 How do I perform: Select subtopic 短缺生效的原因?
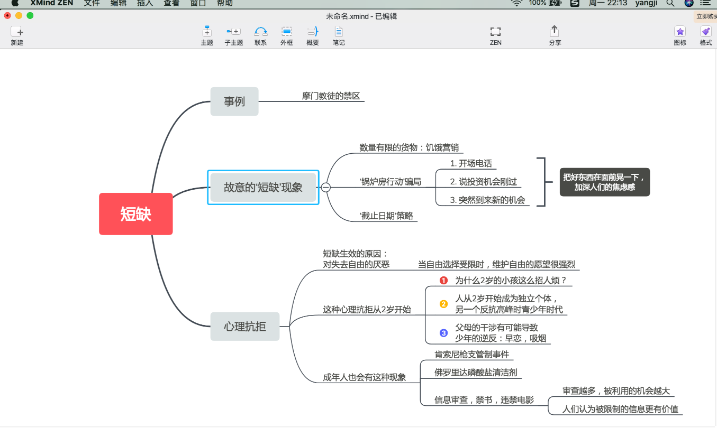356,259
